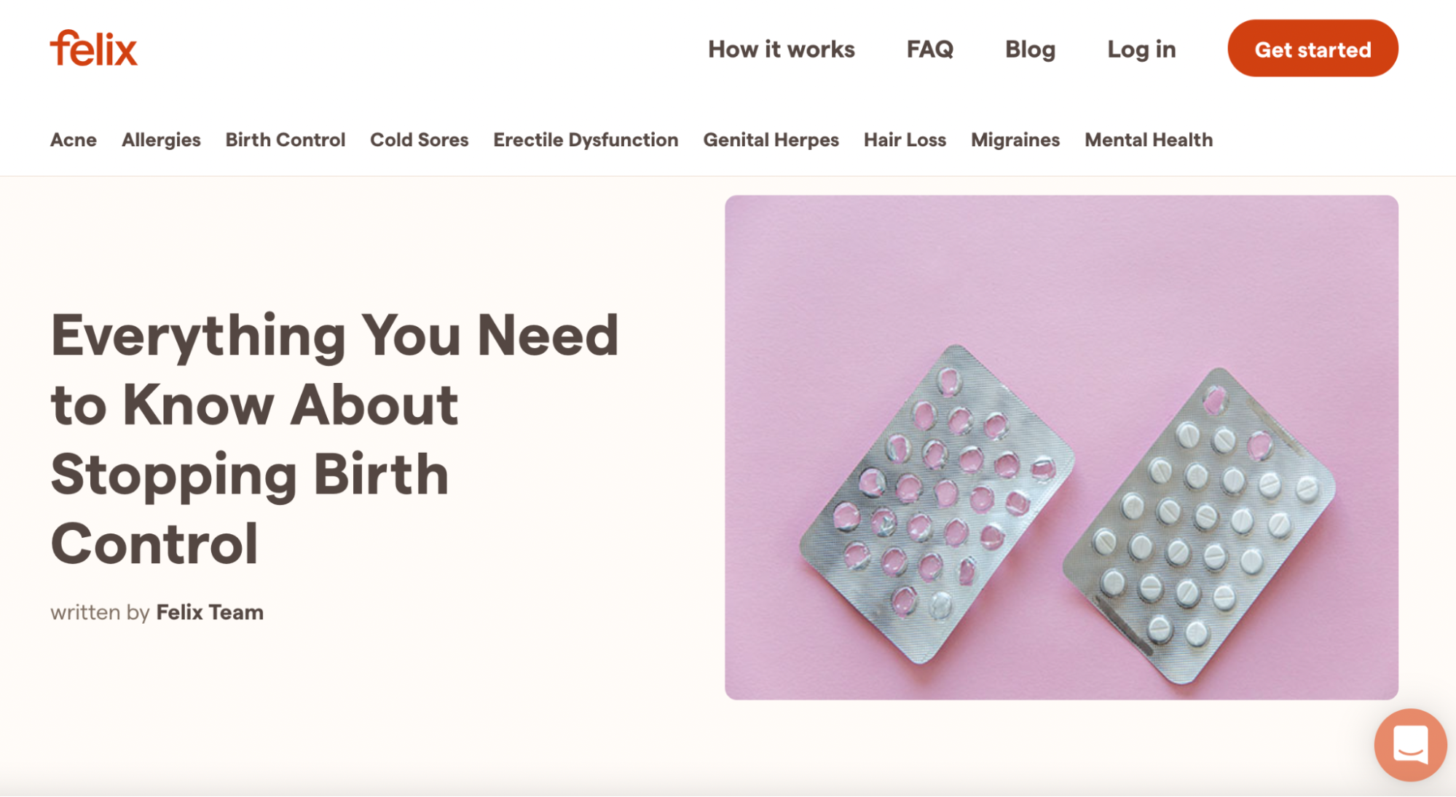Click the birth control pills image
This screenshot has width=1456, height=797.
tap(1061, 447)
